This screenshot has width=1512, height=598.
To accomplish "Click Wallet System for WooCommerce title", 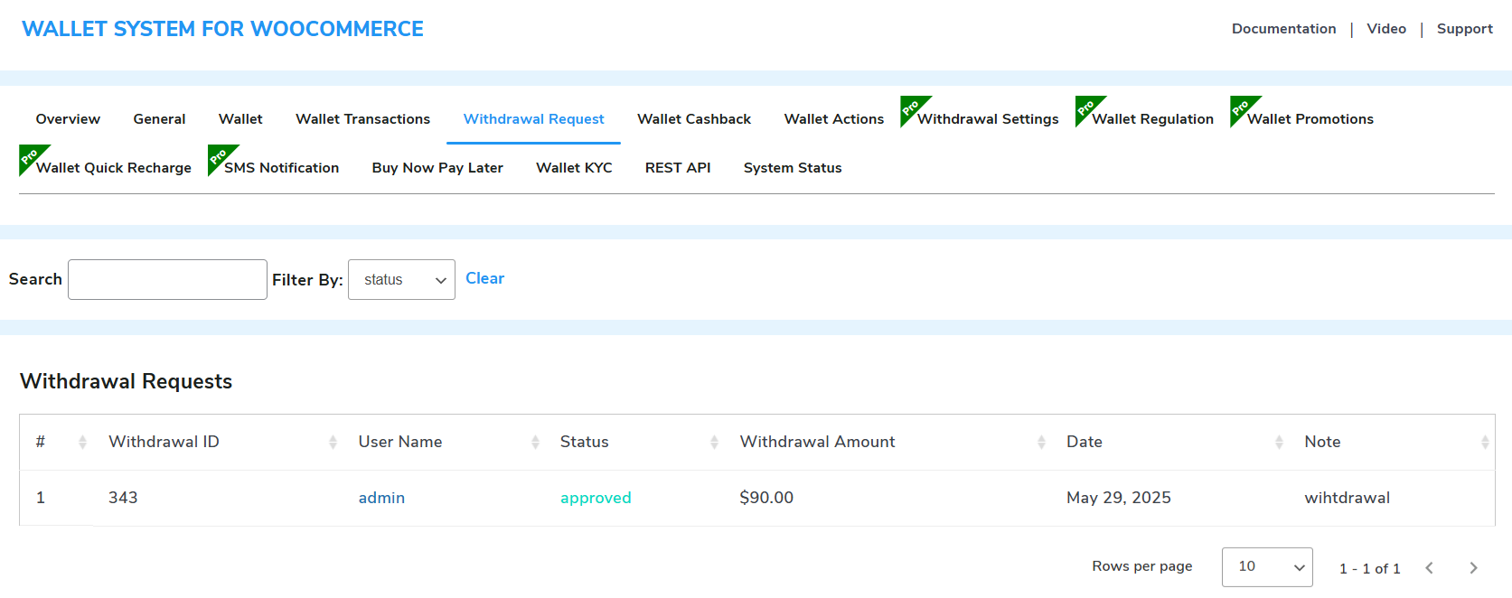I will (222, 29).
